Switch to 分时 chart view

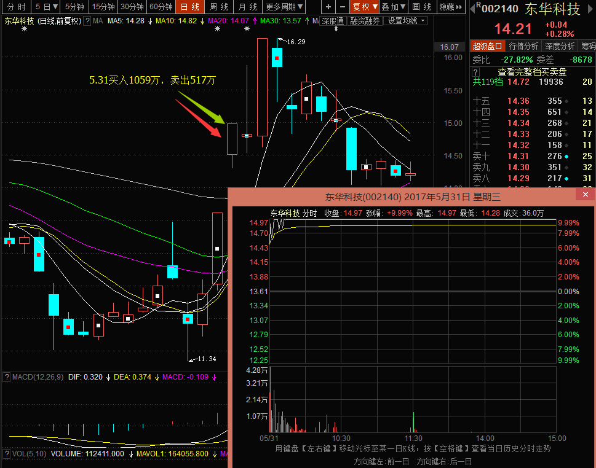coord(16,7)
